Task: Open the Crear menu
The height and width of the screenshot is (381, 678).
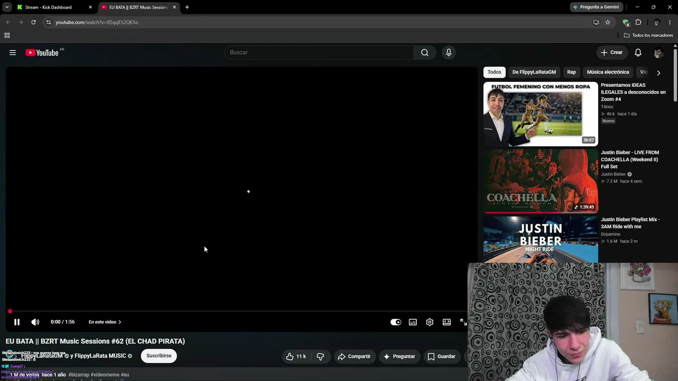Action: (612, 52)
